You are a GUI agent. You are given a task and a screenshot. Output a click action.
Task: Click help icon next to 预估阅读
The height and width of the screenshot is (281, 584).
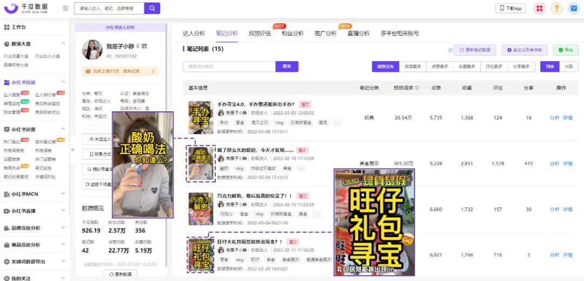417,88
